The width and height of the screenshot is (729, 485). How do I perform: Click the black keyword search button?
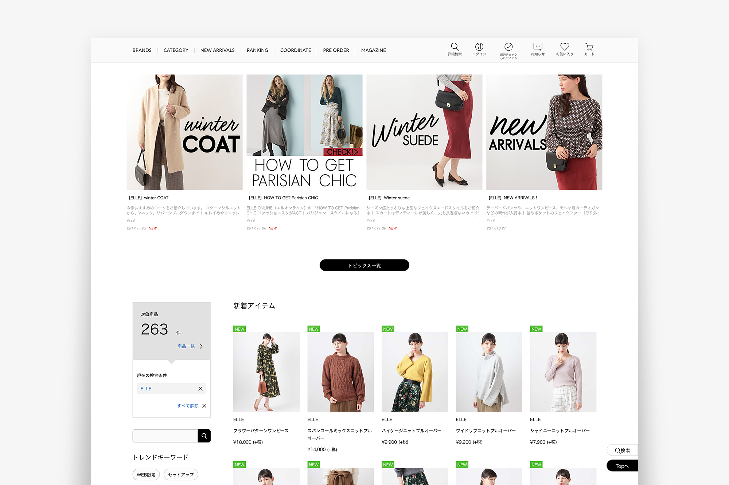click(x=204, y=436)
